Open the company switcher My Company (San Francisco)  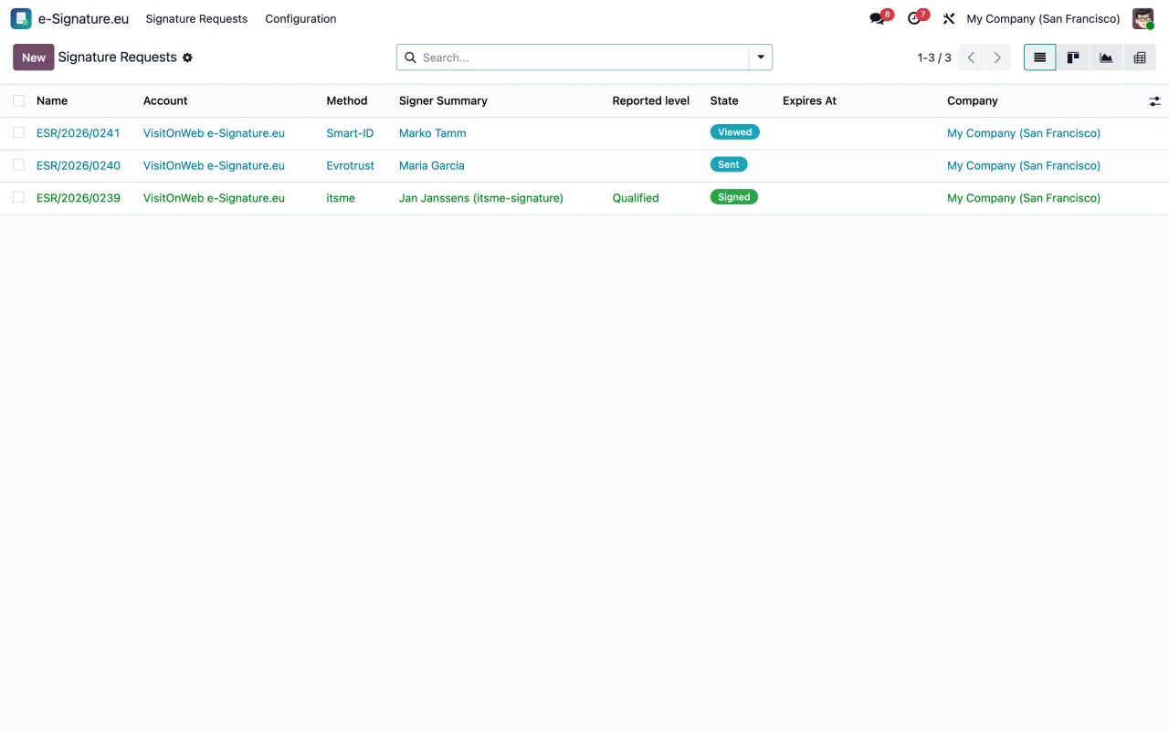(x=1043, y=18)
